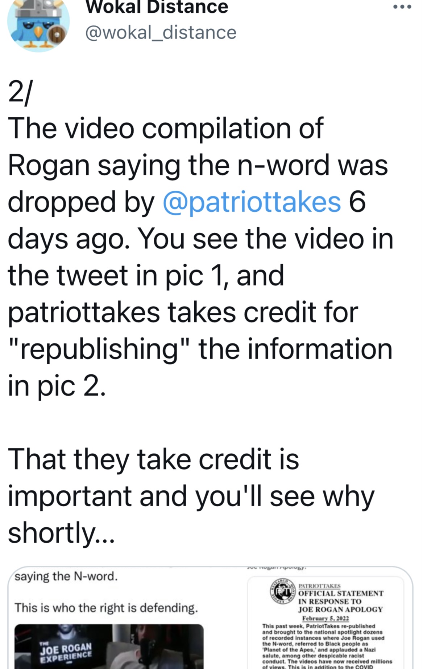
Task: Click the "saying the N-word." text
Action: 66,576
